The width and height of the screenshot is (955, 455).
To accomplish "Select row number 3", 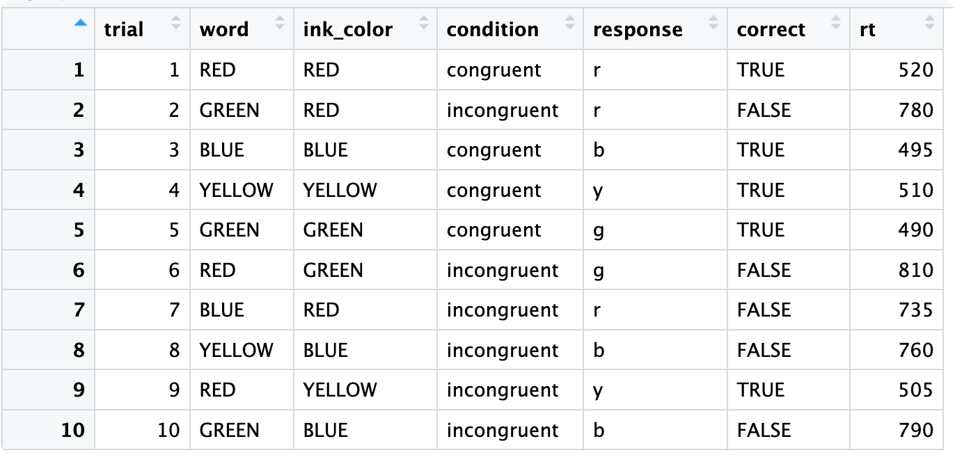I will click(79, 150).
